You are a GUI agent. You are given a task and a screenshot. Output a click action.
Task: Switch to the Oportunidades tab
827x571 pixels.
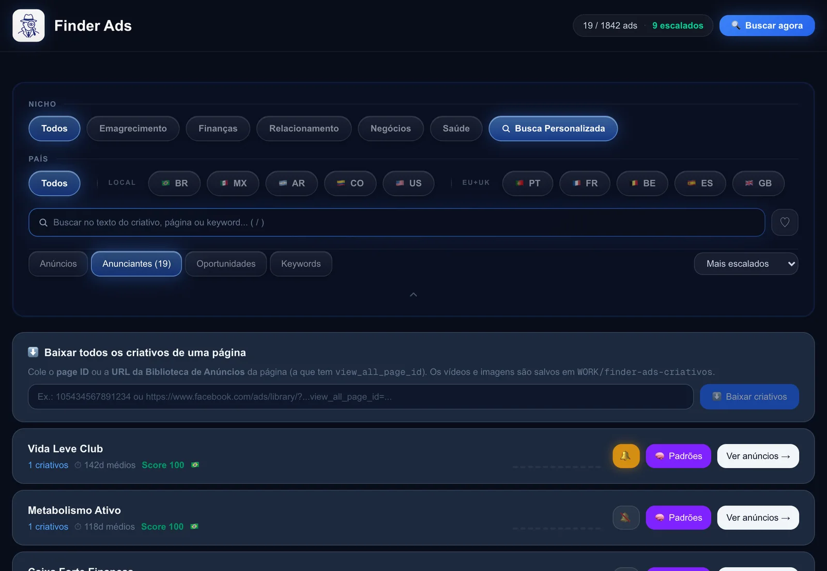tap(226, 264)
